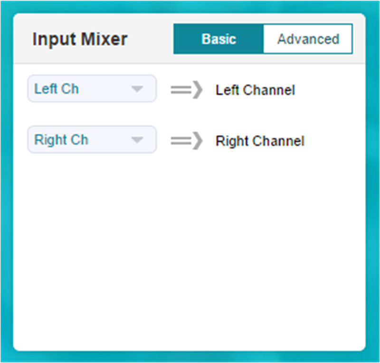The width and height of the screenshot is (380, 363).
Task: Click the gray triangle in Right Ch selector
Action: pos(137,140)
